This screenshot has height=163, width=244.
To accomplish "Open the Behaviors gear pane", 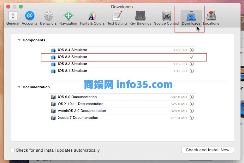I will [x=48, y=18].
